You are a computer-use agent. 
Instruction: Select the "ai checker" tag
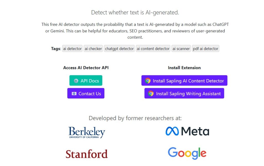click(93, 48)
